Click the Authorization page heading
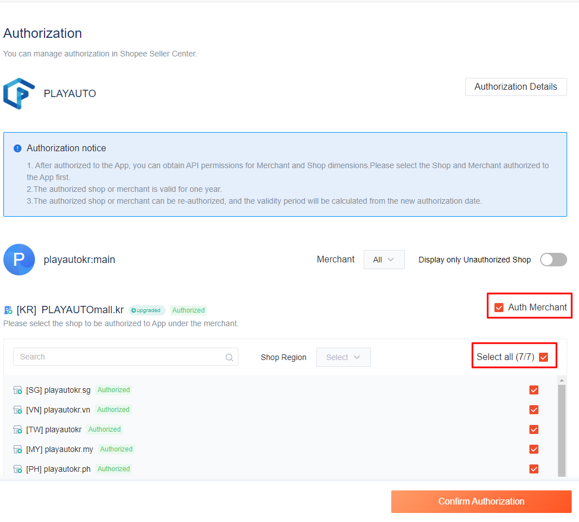Screen dimensions: 579x522 point(42,33)
